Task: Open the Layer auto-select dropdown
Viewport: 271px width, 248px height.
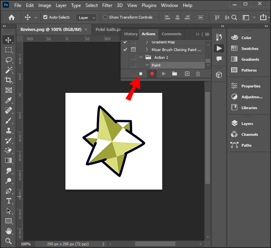Action: (x=87, y=17)
